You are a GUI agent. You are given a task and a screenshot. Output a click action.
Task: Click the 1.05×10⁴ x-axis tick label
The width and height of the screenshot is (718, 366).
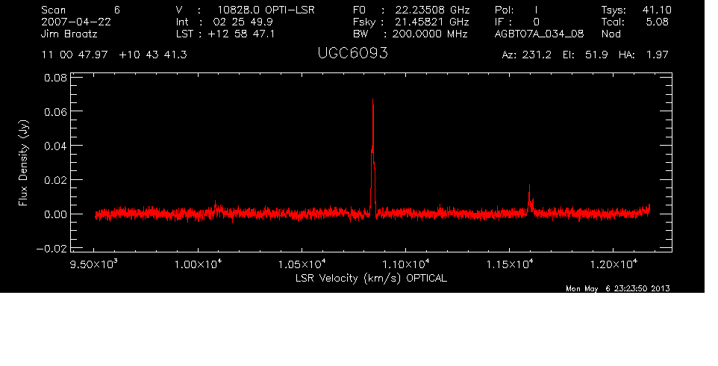tap(302, 264)
